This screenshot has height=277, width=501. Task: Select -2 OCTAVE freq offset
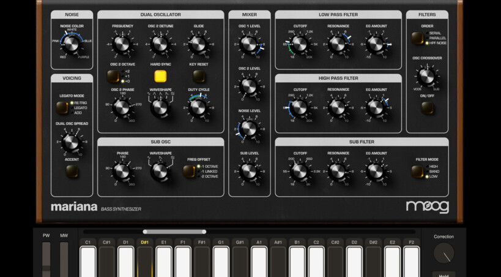point(208,176)
